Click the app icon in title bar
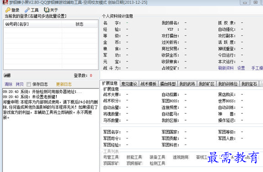 click(5, 2)
